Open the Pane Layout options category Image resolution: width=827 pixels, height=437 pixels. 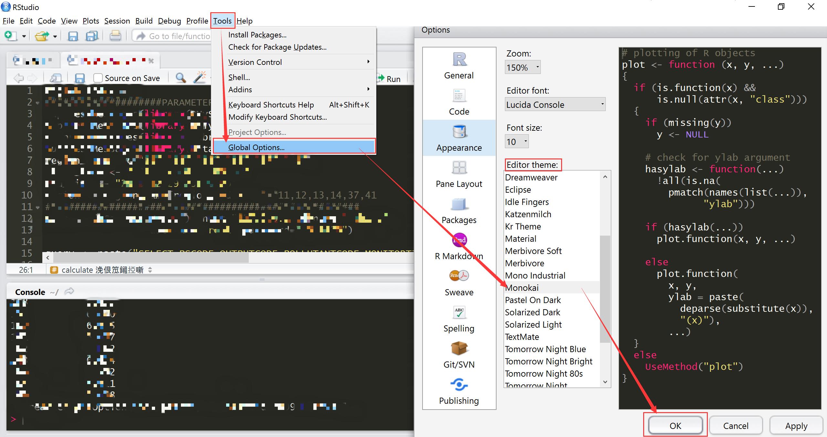459,175
